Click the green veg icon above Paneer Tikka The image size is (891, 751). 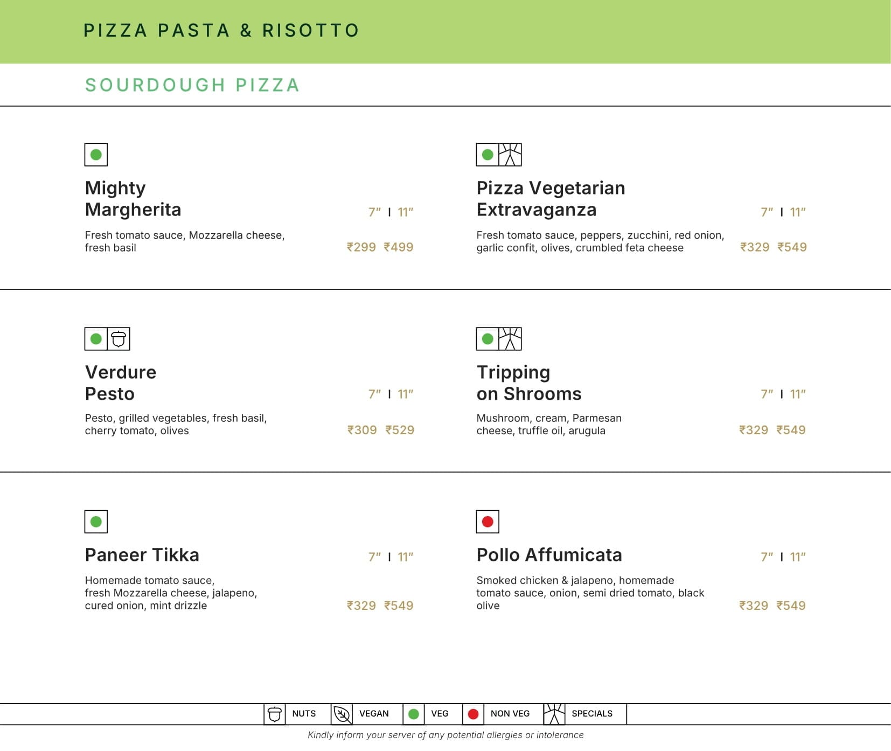96,521
